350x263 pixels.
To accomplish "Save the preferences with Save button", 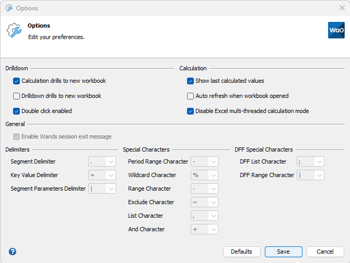I will coord(283,252).
